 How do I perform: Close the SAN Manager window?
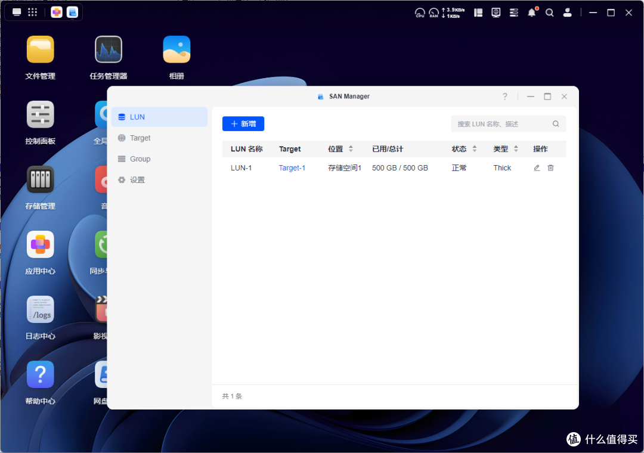tap(564, 97)
